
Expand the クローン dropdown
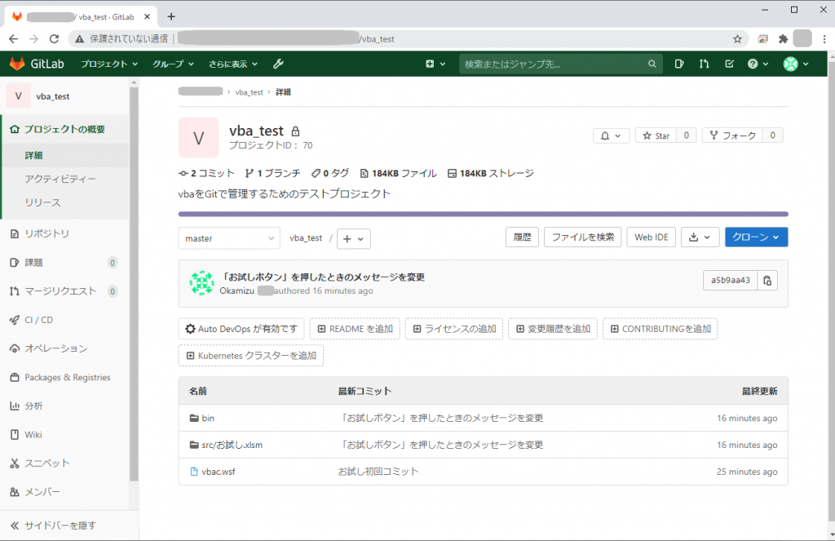tap(755, 237)
